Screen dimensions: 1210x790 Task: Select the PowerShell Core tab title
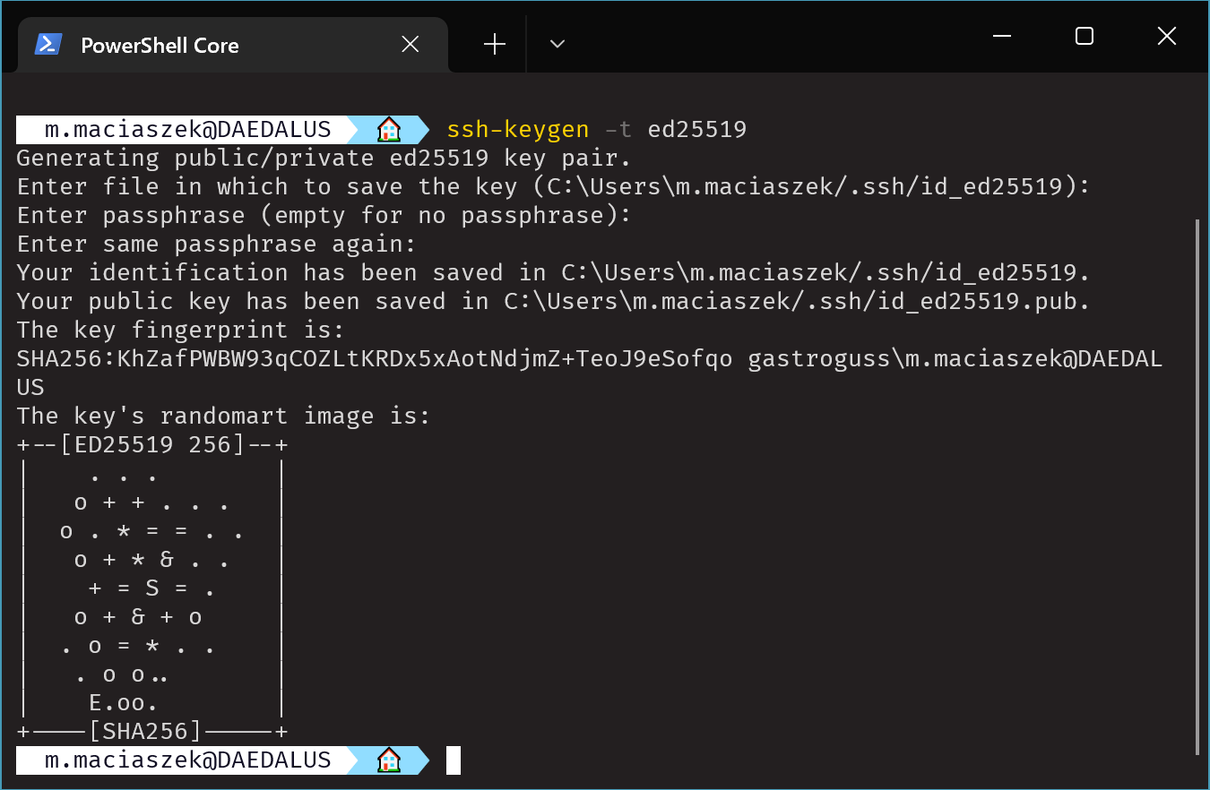click(160, 44)
